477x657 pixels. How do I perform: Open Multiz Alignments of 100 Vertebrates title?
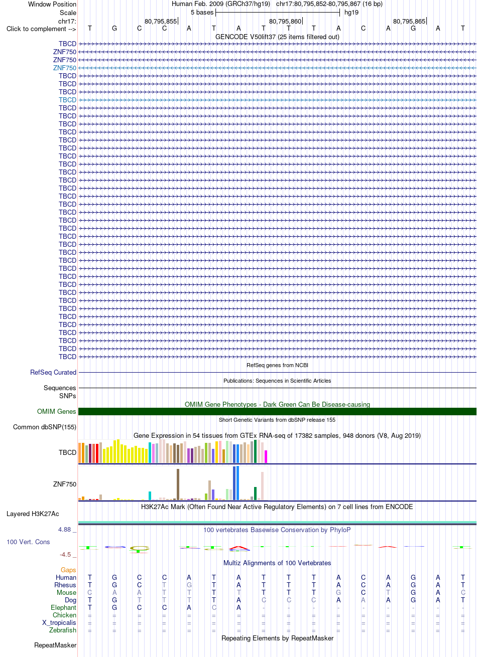(x=277, y=563)
